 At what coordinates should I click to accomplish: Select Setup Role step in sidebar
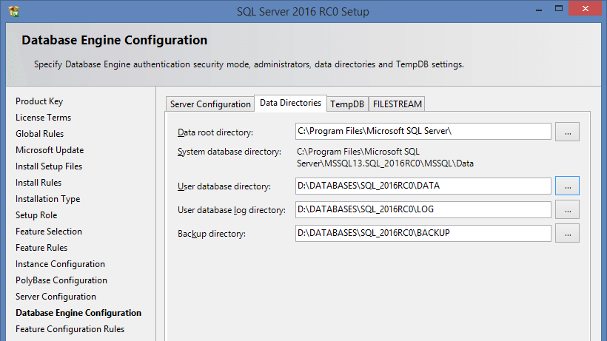pos(36,215)
